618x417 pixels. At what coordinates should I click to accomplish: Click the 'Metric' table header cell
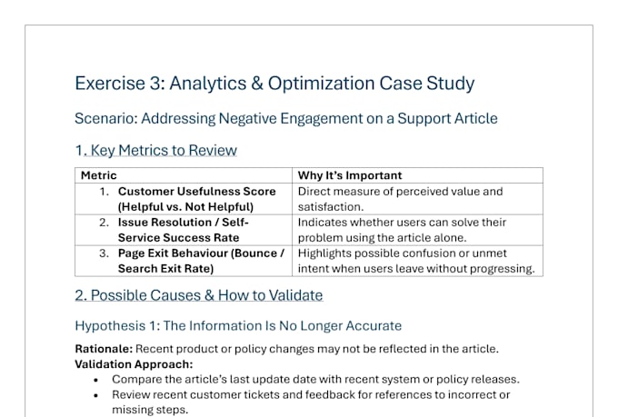click(x=184, y=175)
